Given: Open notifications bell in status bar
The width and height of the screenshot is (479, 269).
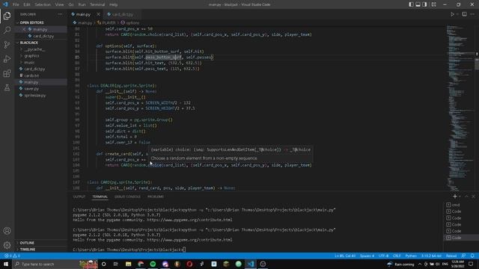Looking at the screenshot, I should pos(472,256).
